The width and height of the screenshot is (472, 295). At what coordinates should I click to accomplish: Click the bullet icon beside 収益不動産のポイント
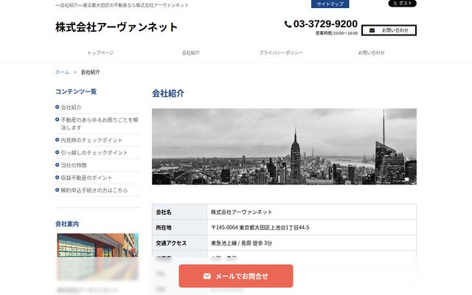58,178
